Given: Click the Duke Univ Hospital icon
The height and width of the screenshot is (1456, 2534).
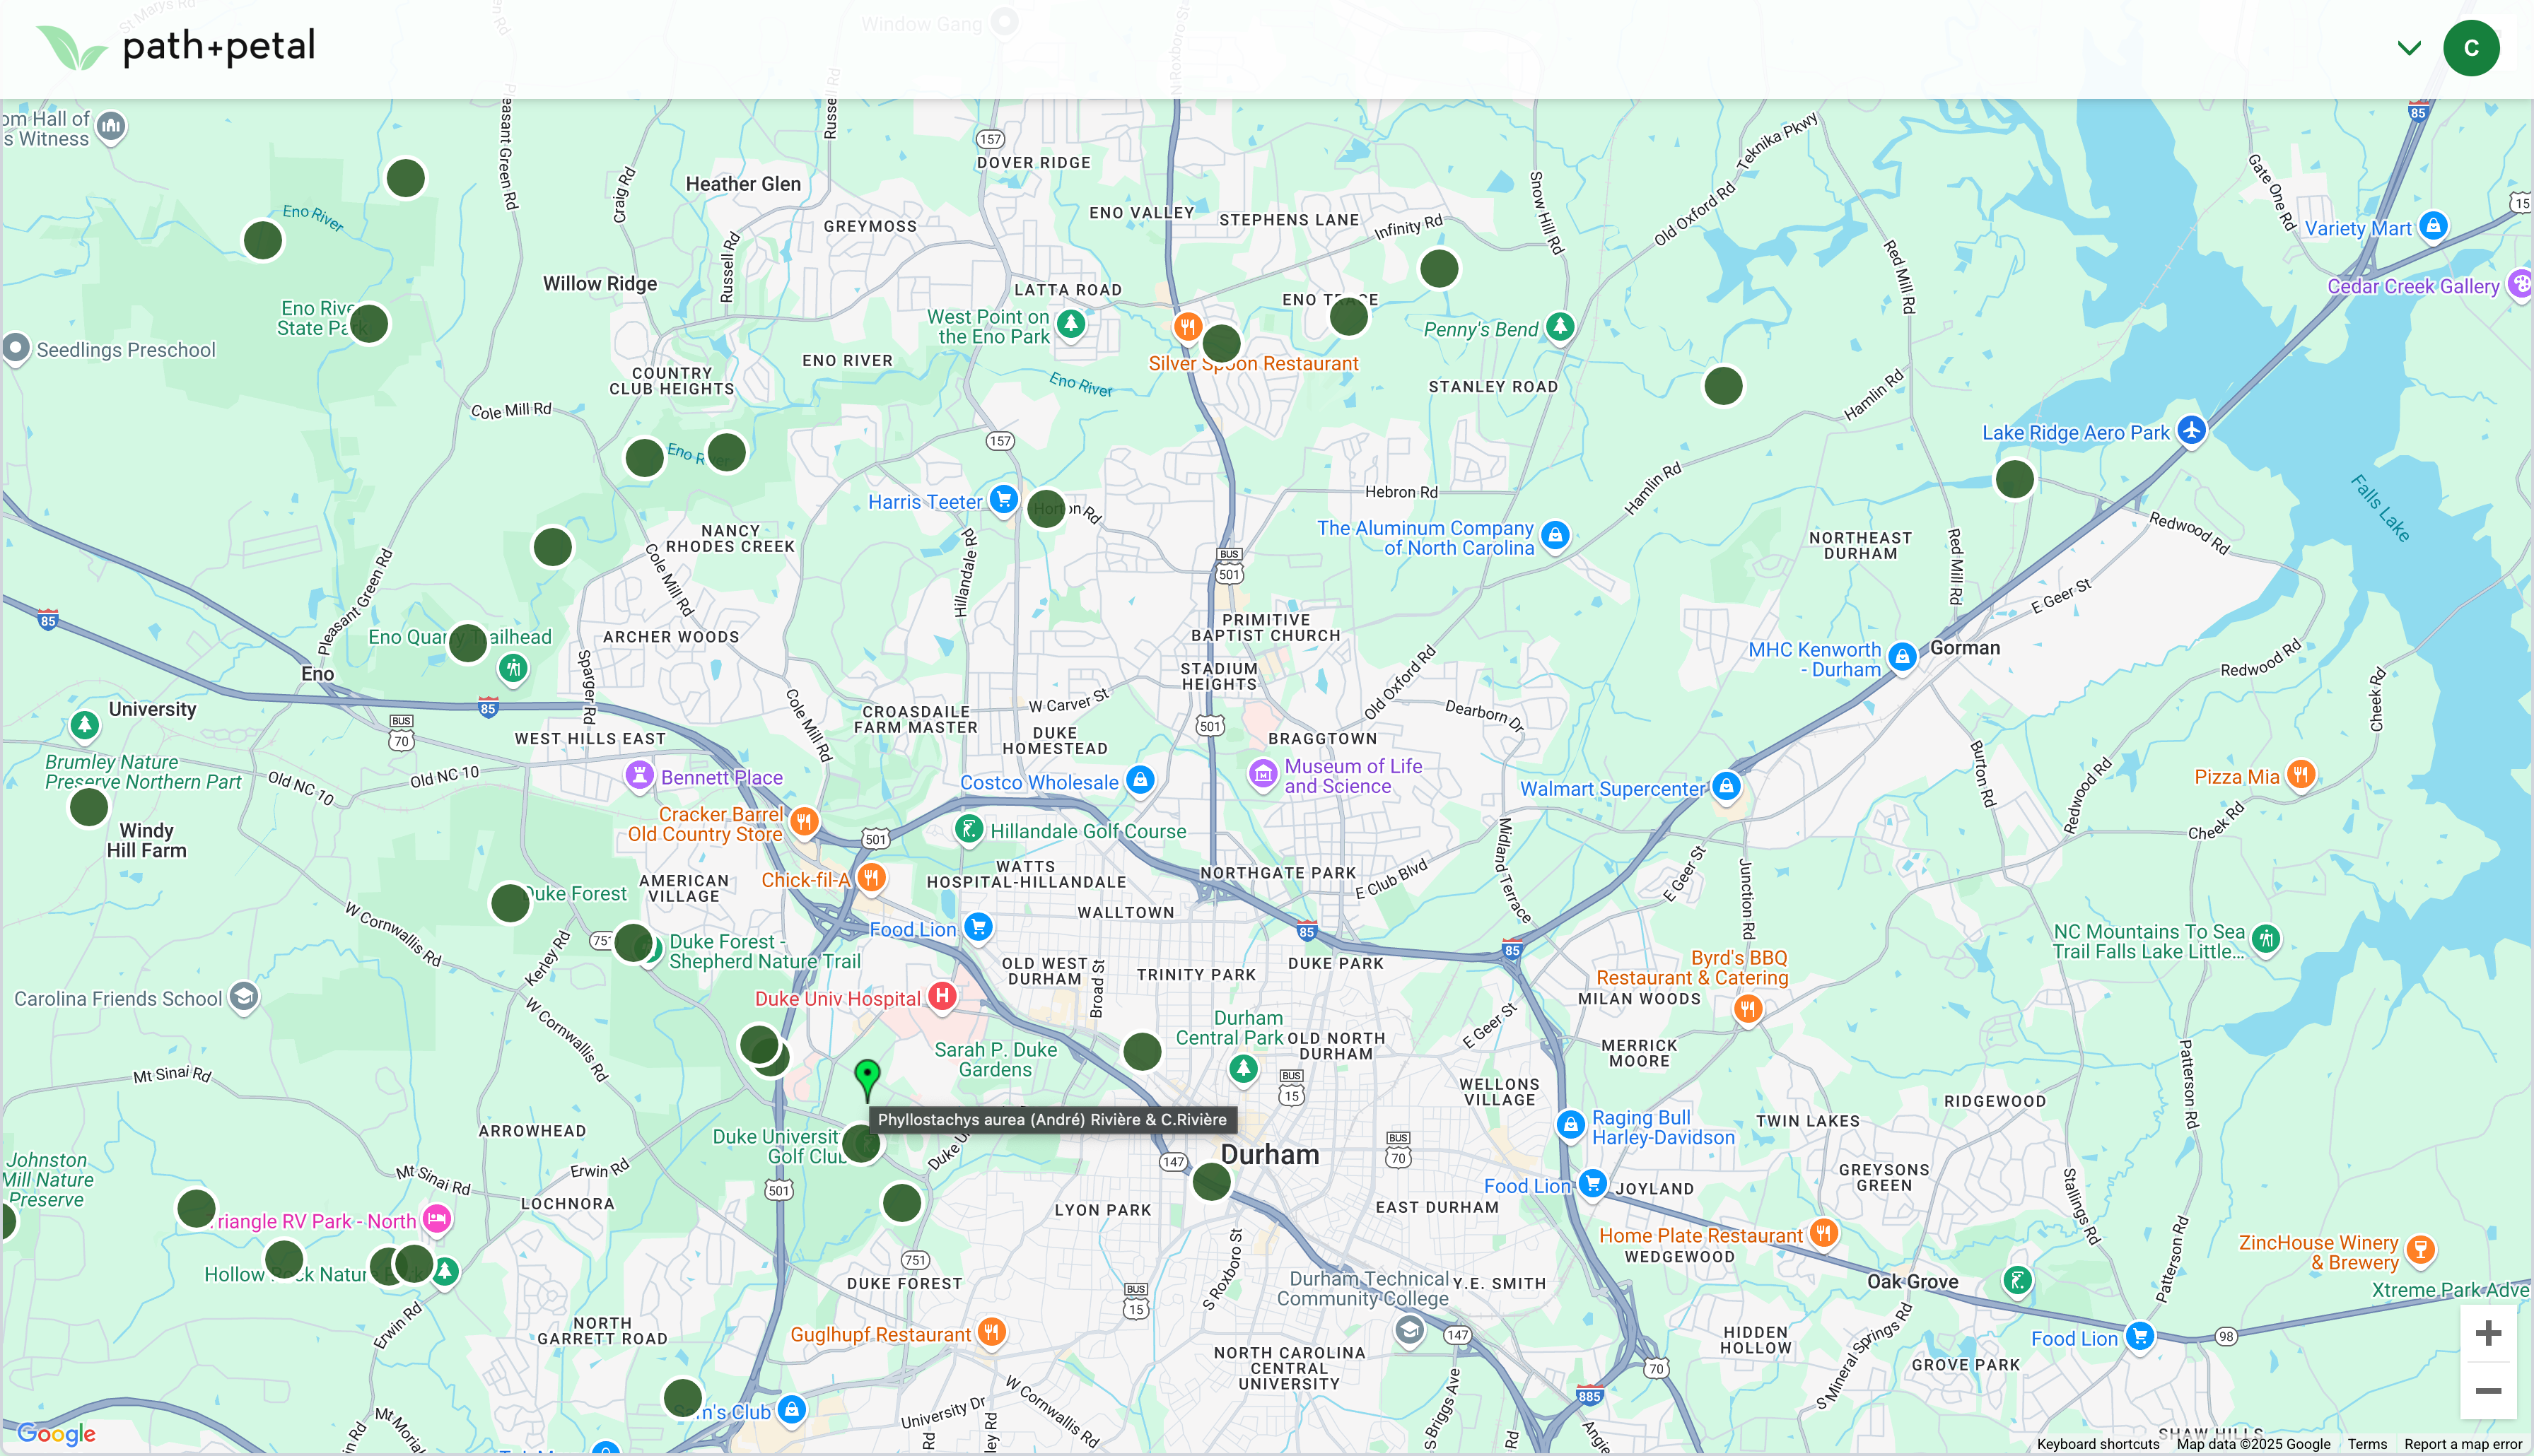Looking at the screenshot, I should click(x=942, y=996).
